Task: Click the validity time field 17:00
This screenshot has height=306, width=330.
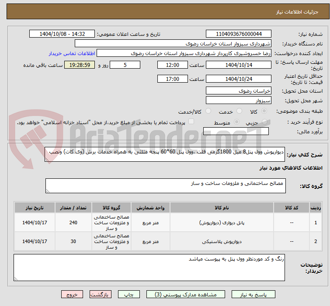Action: pyautogui.click(x=172, y=79)
